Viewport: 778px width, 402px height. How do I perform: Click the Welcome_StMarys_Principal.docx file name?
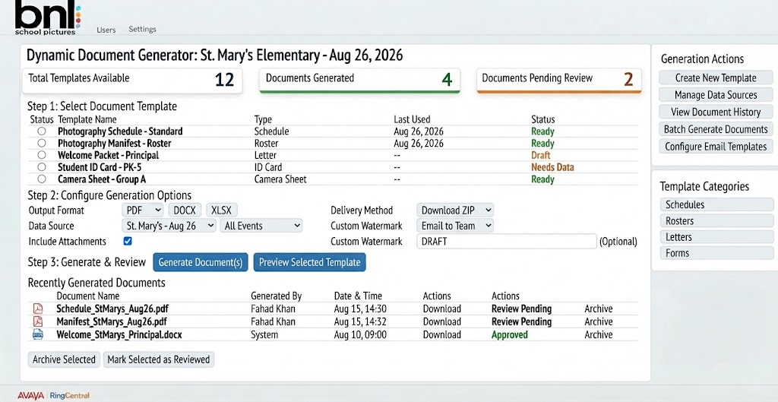tap(119, 334)
